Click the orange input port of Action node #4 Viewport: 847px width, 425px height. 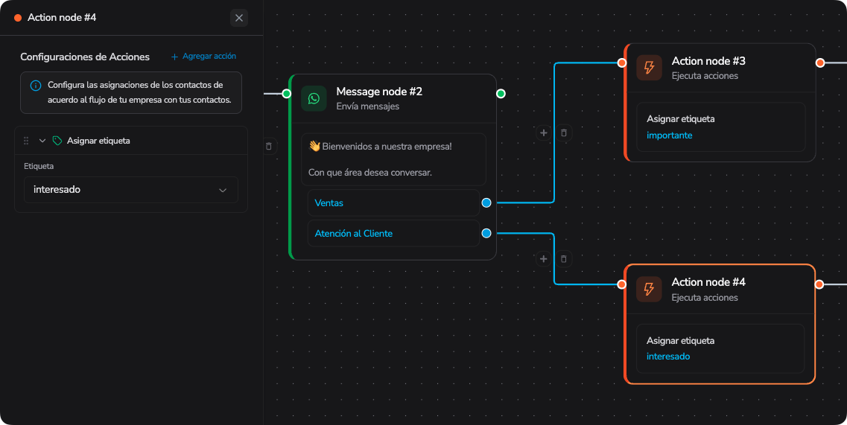click(622, 284)
